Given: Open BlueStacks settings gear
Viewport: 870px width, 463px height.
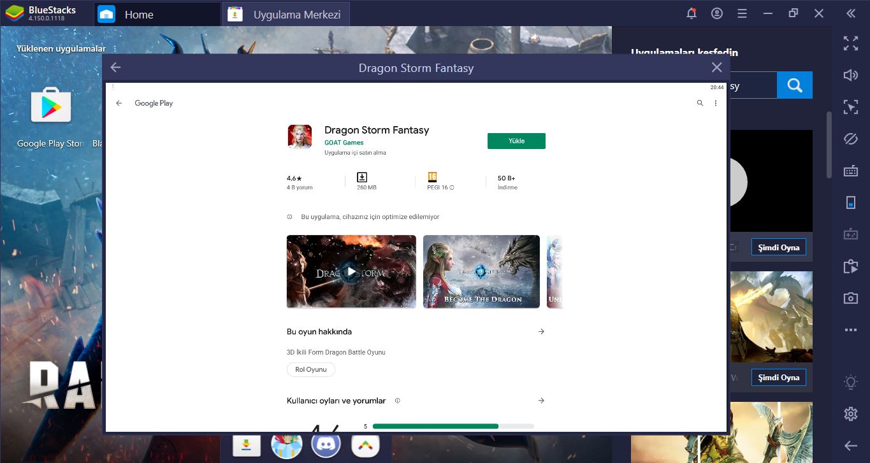Looking at the screenshot, I should click(851, 414).
